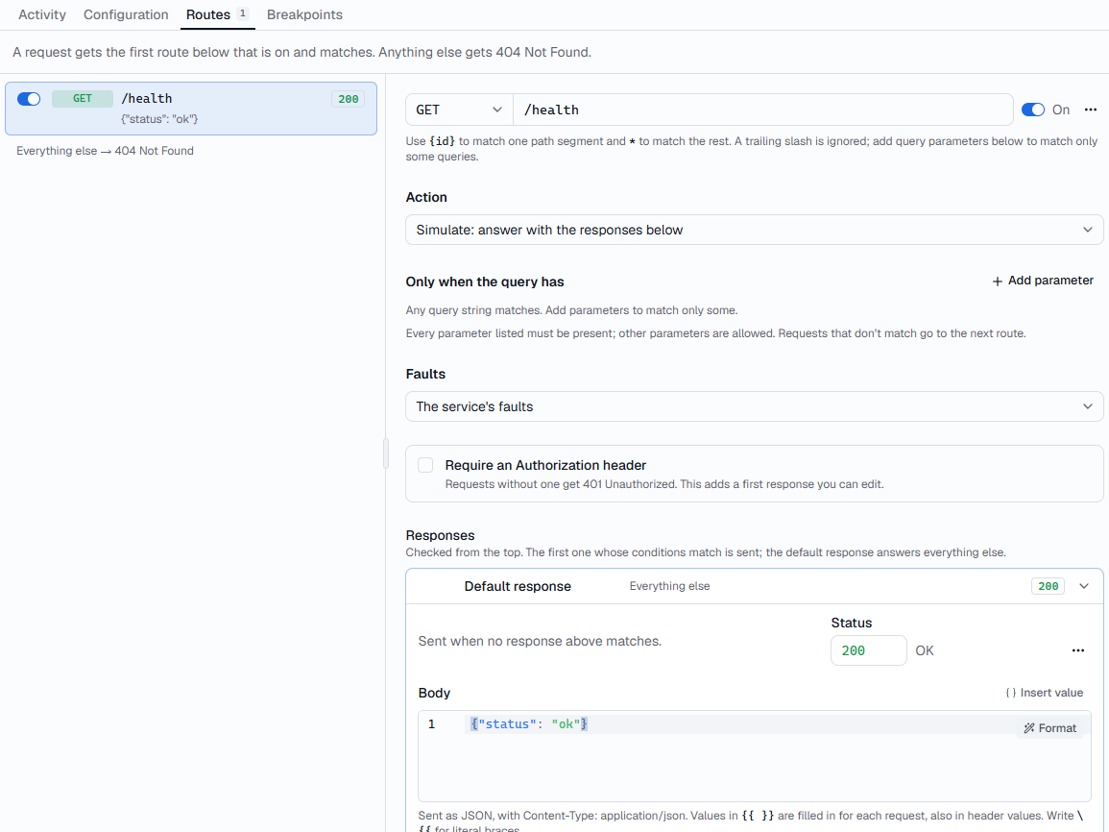Click inside the Body code editor
1109x832 pixels.
coord(754,755)
